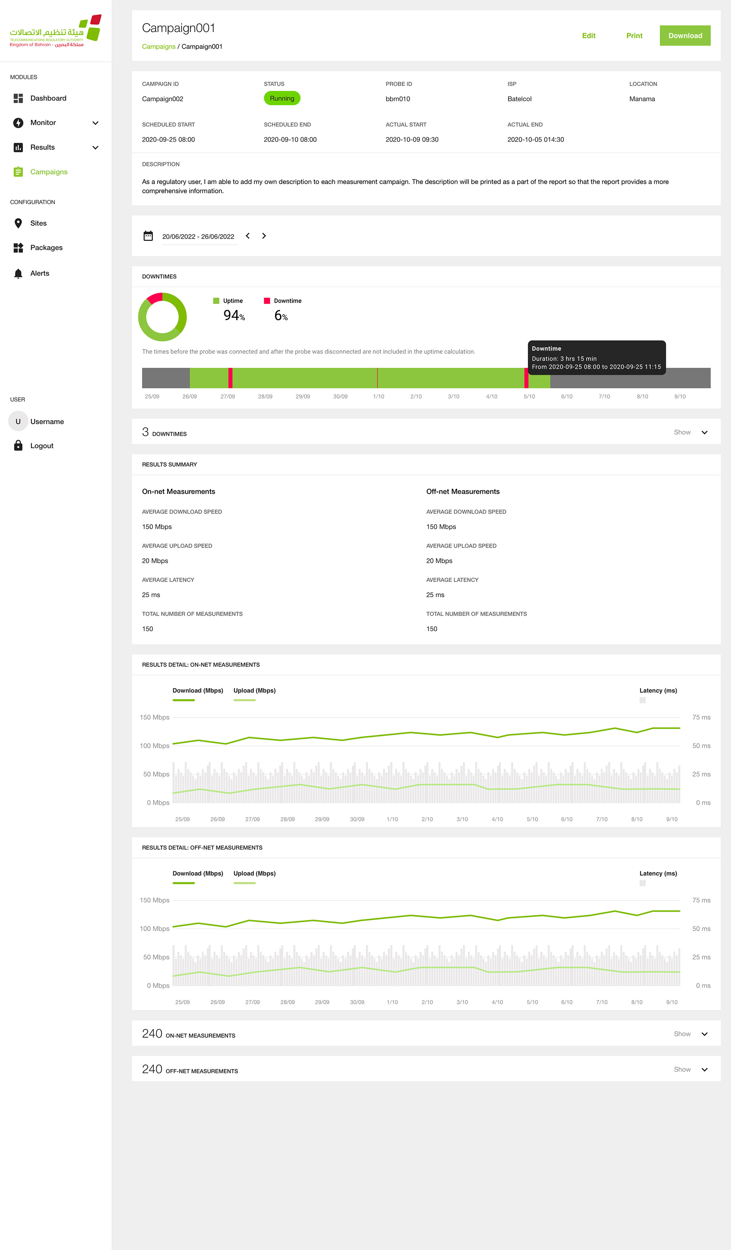Toggle the on-net Upload (Mbps) legend series
The height and width of the screenshot is (1250, 731).
254,691
